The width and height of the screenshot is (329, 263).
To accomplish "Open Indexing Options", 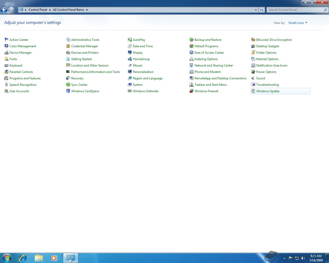I will (206, 59).
